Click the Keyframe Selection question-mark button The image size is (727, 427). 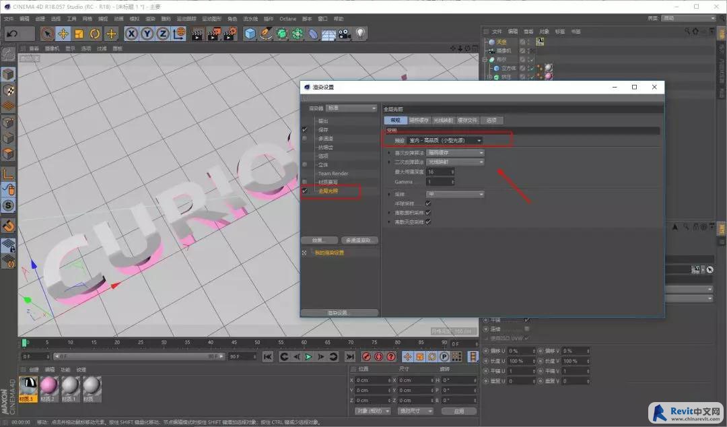coord(391,356)
